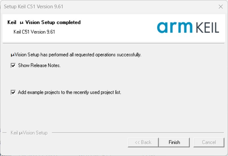This screenshot has height=156, width=228.
Task: Click the greyed-out Cancel button
Action: point(209,142)
